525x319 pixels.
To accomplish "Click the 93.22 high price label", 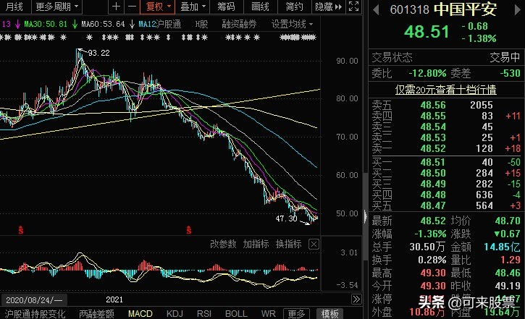I will [98, 53].
